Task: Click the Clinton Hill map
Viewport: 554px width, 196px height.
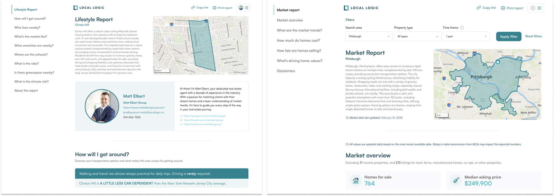Action: tap(201, 45)
